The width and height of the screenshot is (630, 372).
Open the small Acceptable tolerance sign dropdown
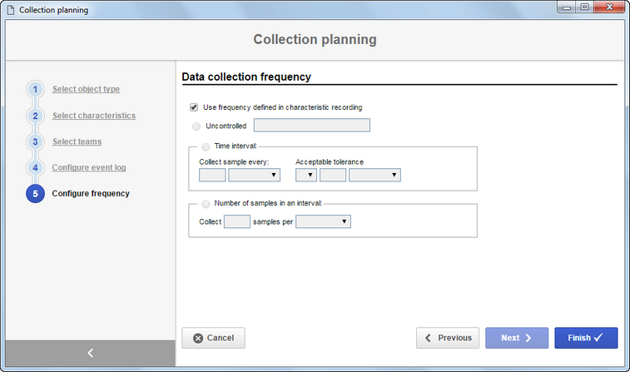tap(306, 175)
